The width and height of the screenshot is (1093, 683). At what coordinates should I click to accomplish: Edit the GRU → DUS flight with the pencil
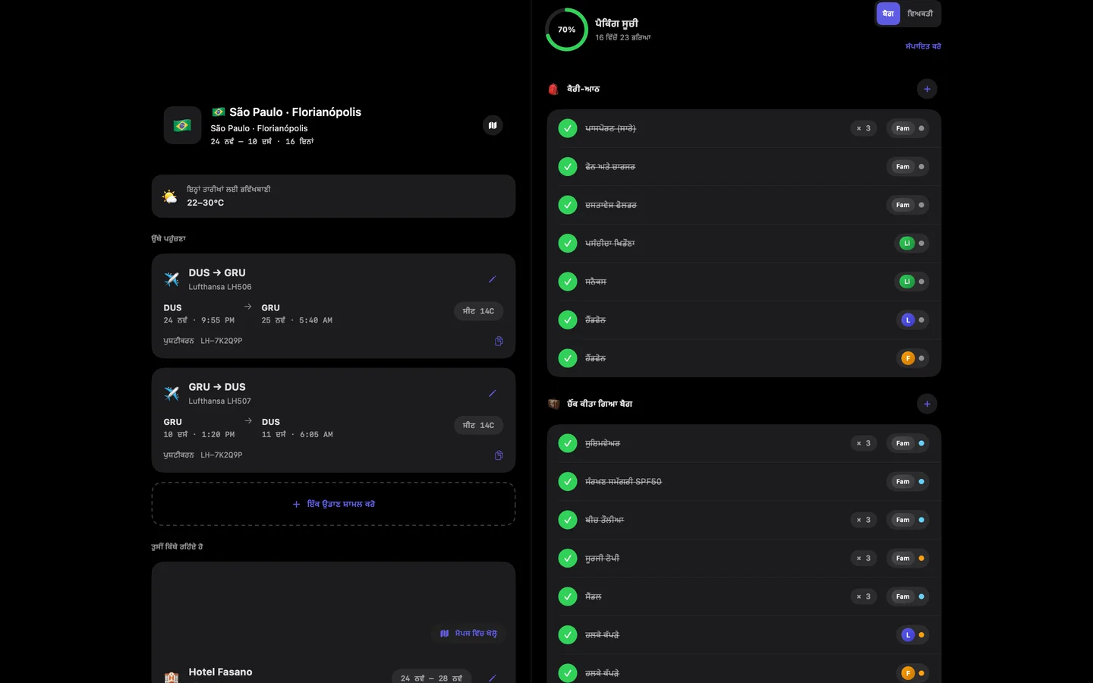492,393
